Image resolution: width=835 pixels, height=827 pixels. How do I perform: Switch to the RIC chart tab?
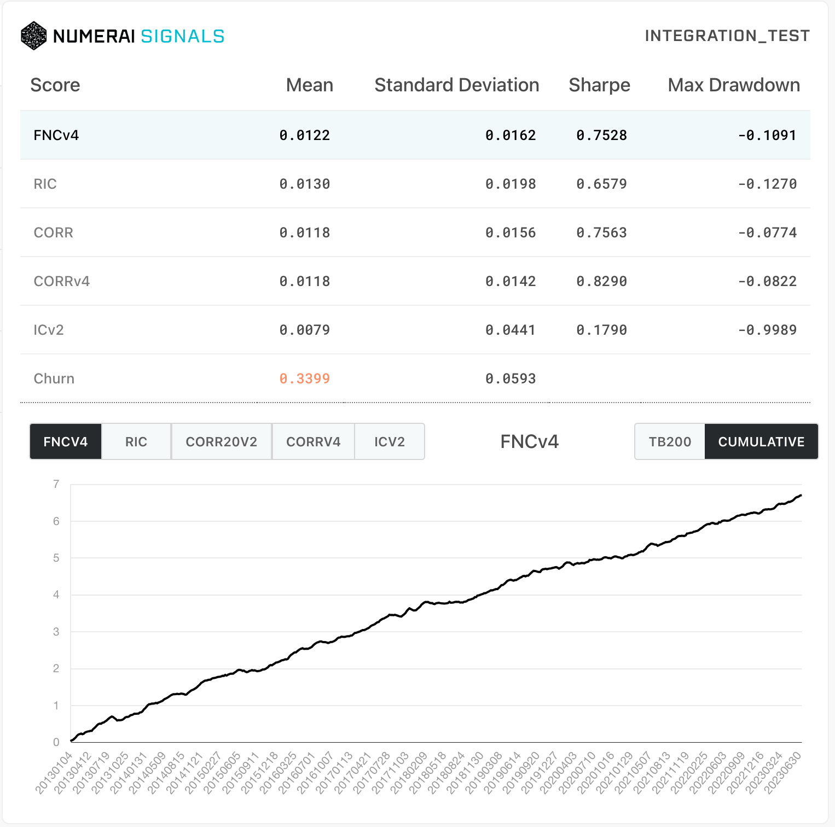[136, 441]
